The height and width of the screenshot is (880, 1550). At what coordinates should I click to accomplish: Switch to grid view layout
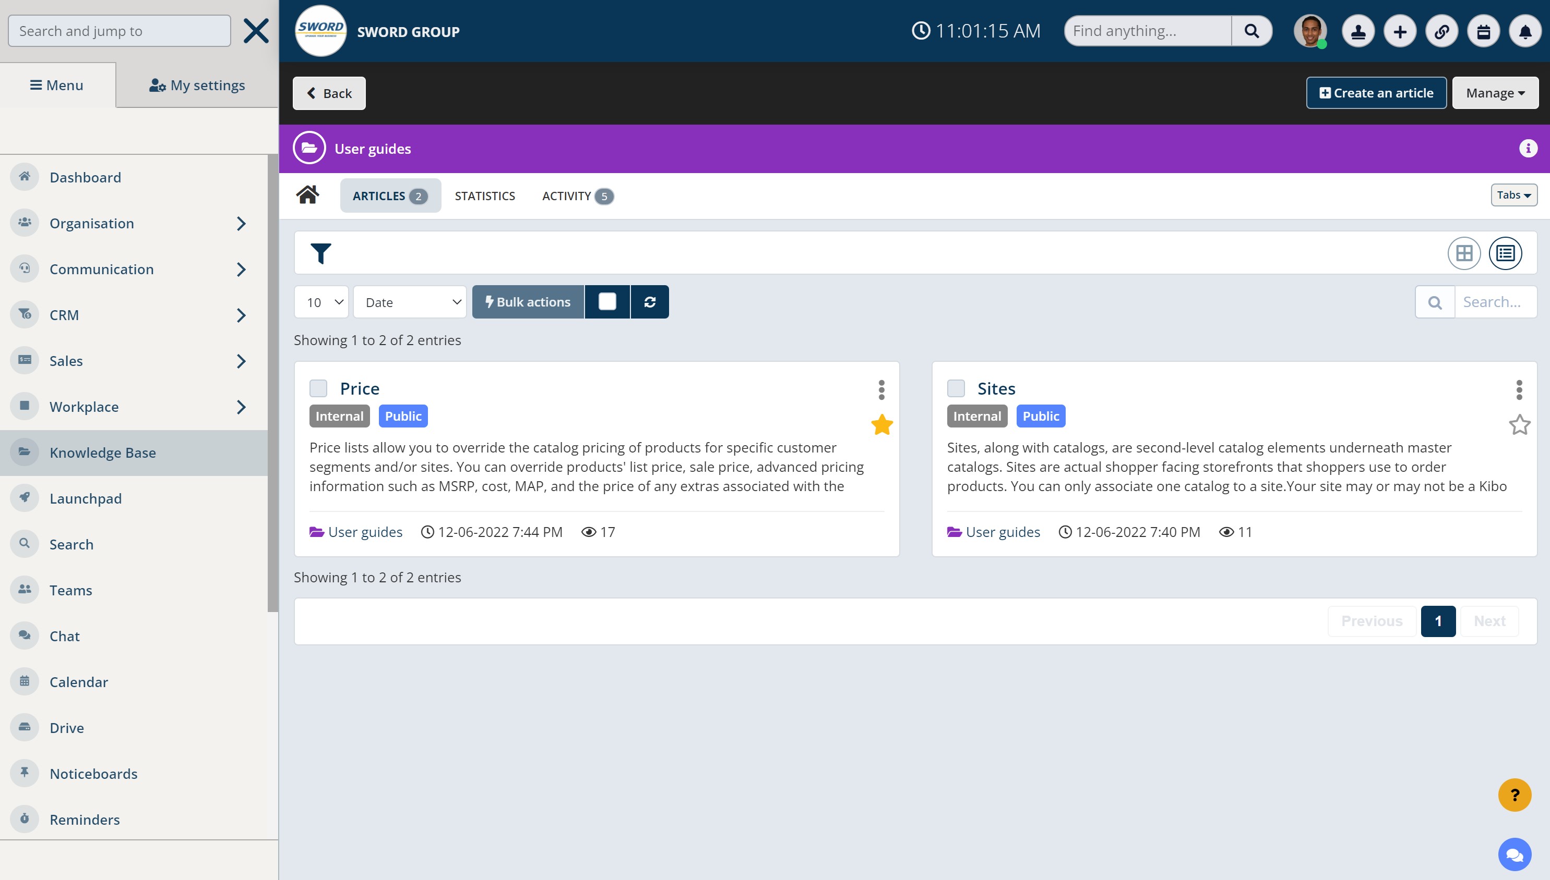1463,253
